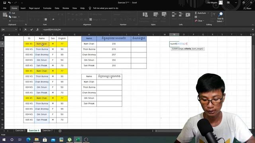
Task: Select Chan Bromey in the lower name table
Action: coord(89,93)
